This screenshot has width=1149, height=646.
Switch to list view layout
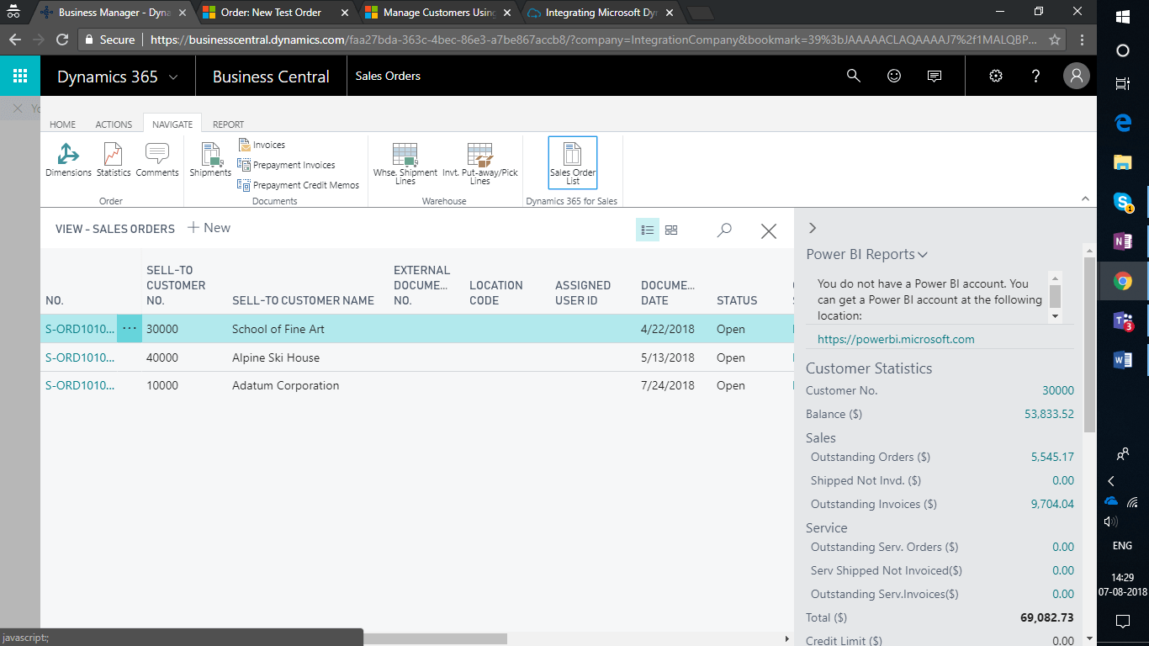pyautogui.click(x=647, y=230)
